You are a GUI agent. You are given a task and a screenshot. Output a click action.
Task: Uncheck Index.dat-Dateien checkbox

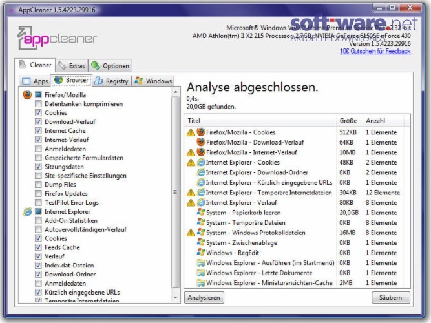(x=38, y=266)
